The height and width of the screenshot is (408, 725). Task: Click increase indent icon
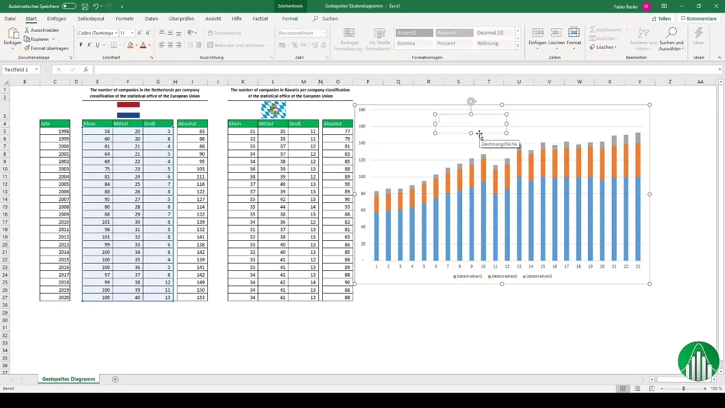199,45
